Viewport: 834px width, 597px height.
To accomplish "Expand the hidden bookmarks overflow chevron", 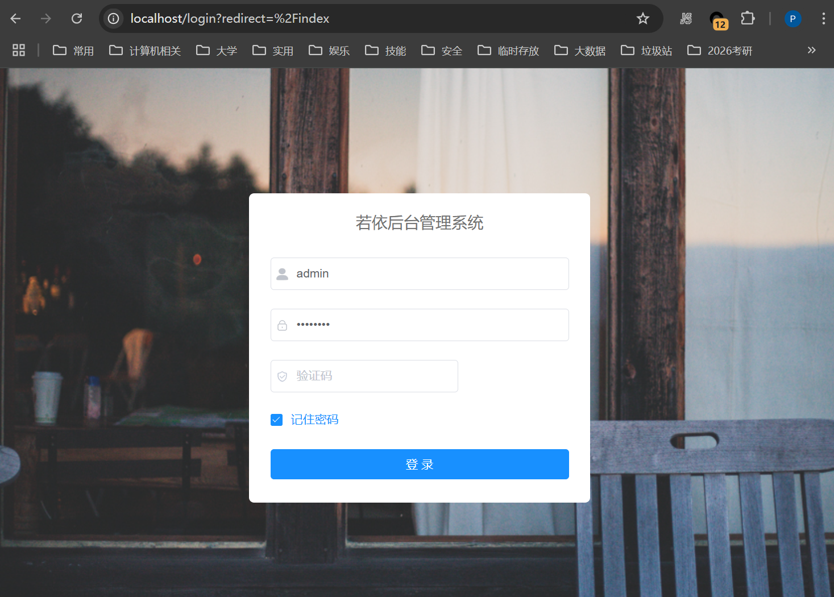I will (811, 51).
